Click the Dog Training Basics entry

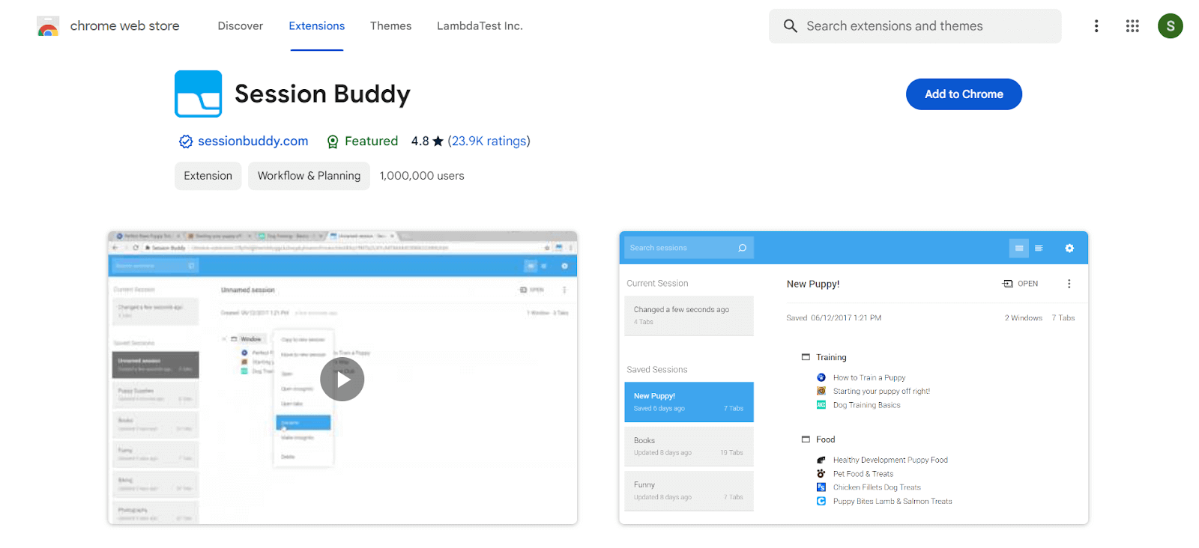click(x=867, y=405)
